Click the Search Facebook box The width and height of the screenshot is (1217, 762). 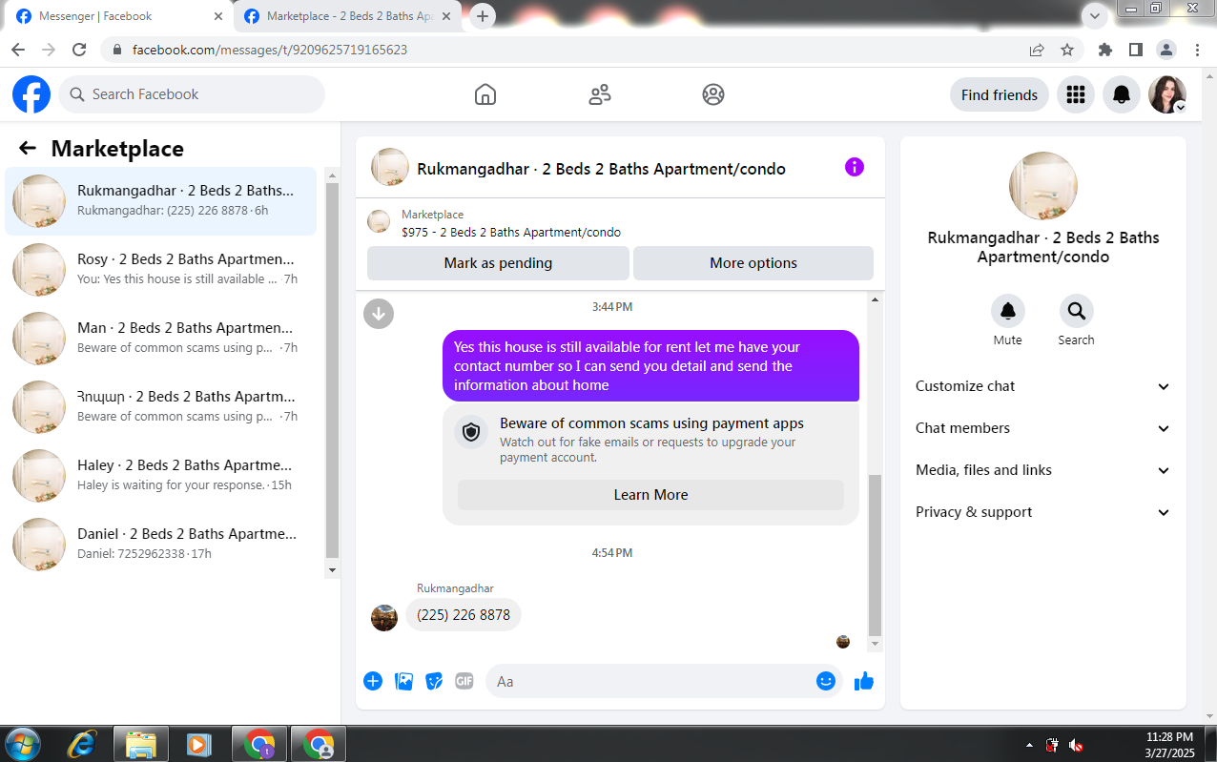click(192, 94)
